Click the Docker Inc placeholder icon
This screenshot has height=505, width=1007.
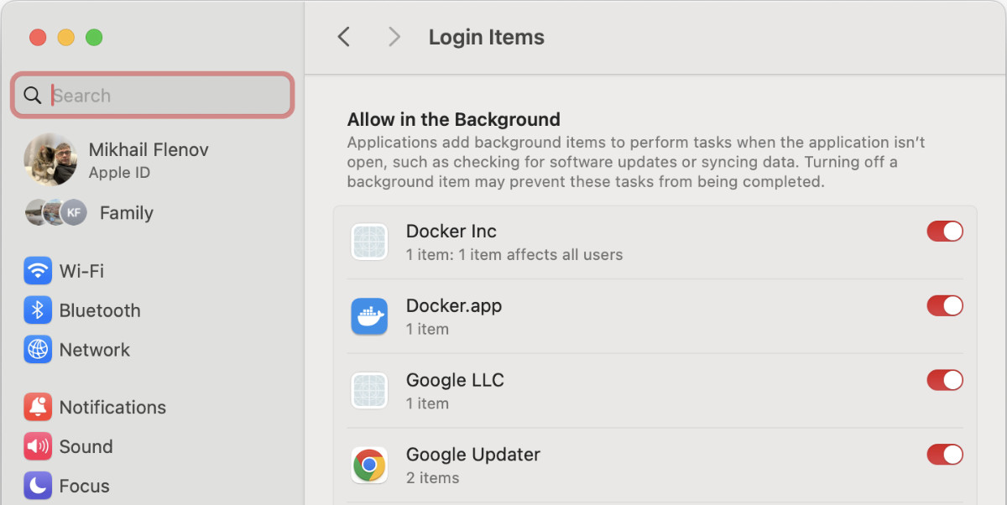[369, 242]
